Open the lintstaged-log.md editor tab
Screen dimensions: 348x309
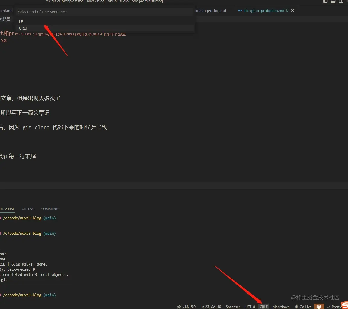(211, 11)
